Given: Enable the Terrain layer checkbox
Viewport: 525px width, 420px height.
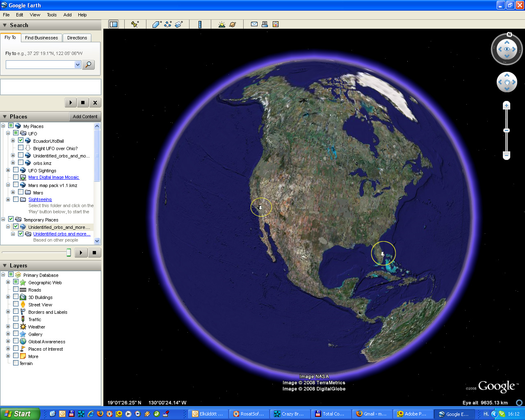Looking at the screenshot, I should 16,363.
